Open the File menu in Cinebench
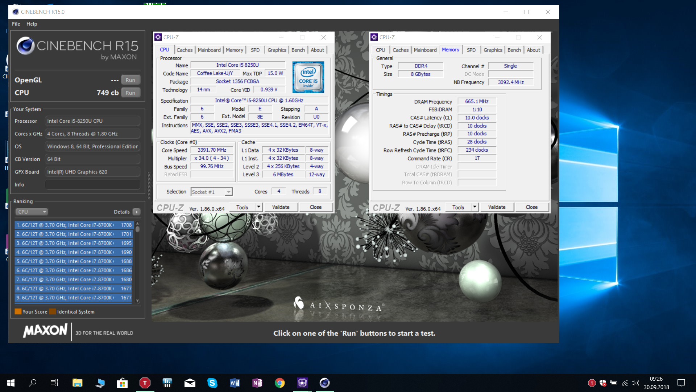696x392 pixels. (16, 24)
